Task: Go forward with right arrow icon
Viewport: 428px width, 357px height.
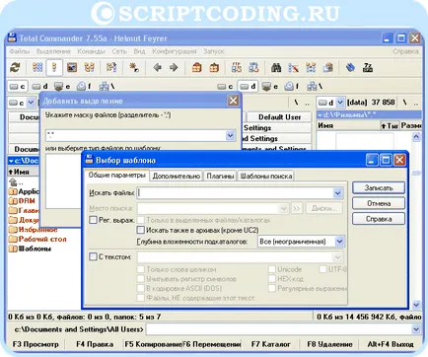Action: [174, 68]
